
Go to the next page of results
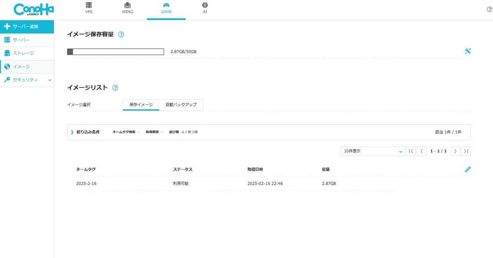pyautogui.click(x=455, y=151)
